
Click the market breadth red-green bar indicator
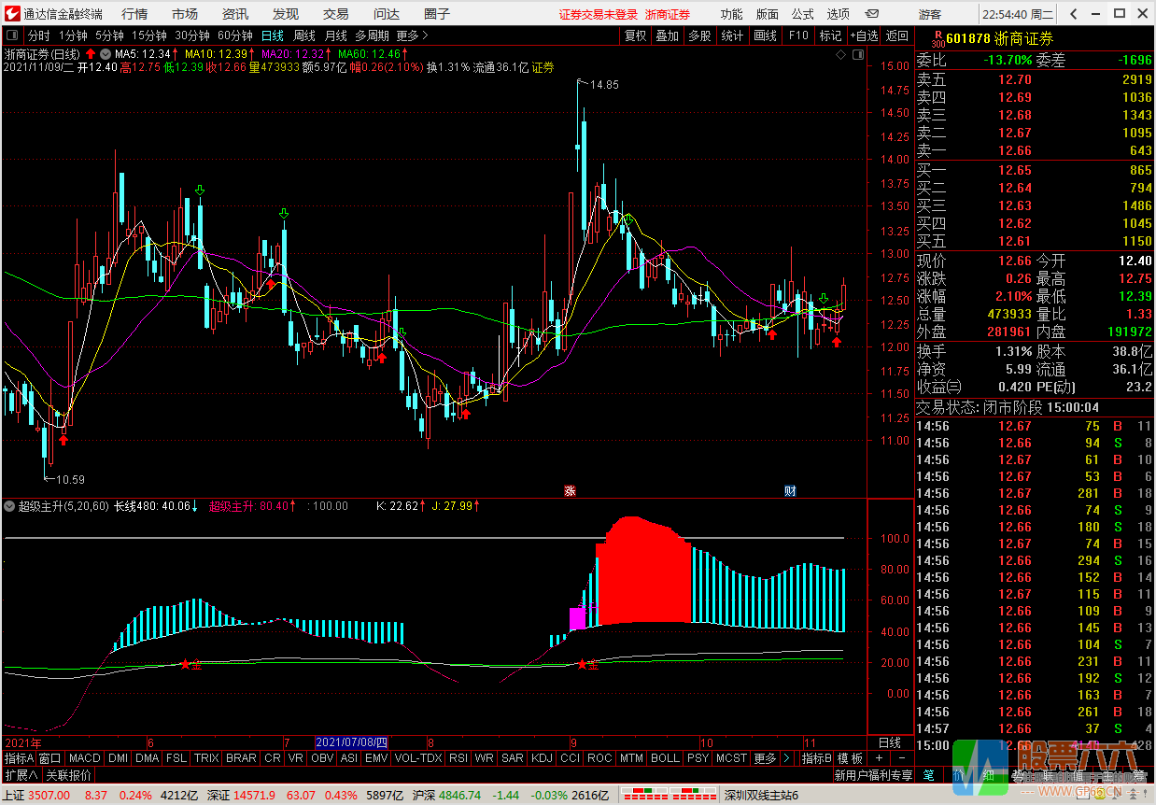coord(667,795)
